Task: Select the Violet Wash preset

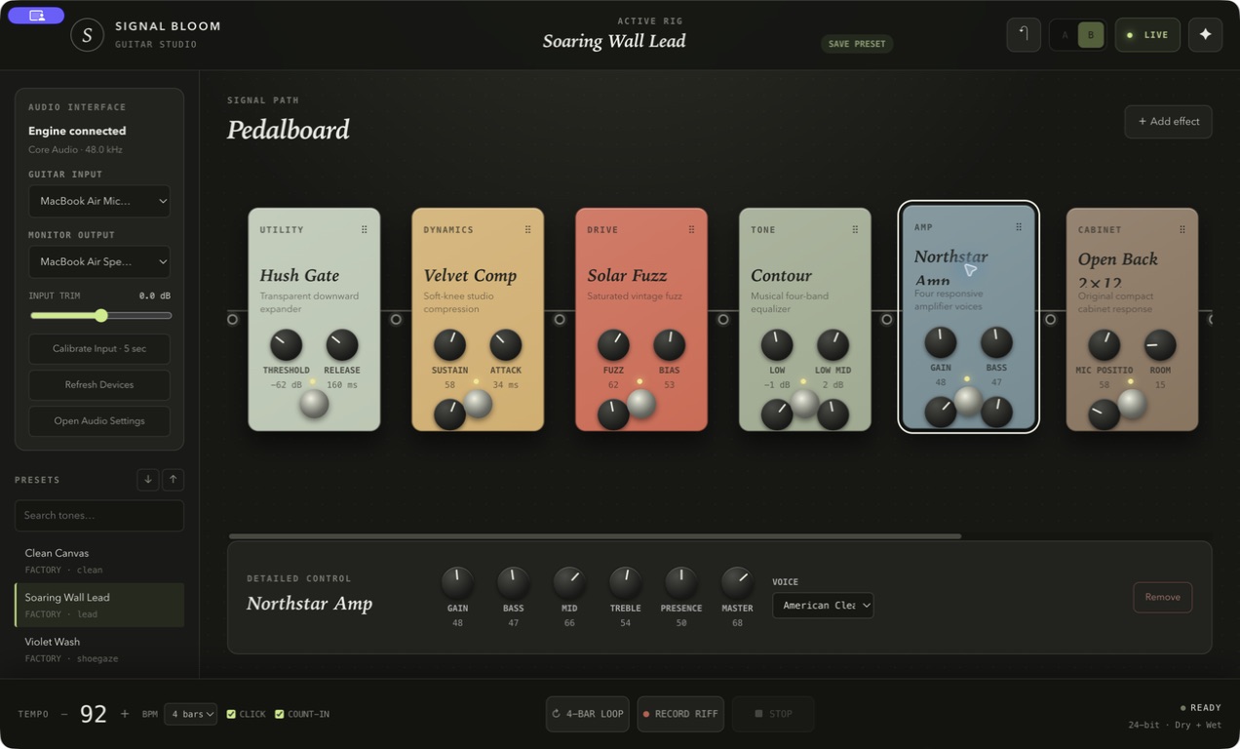Action: pos(99,650)
